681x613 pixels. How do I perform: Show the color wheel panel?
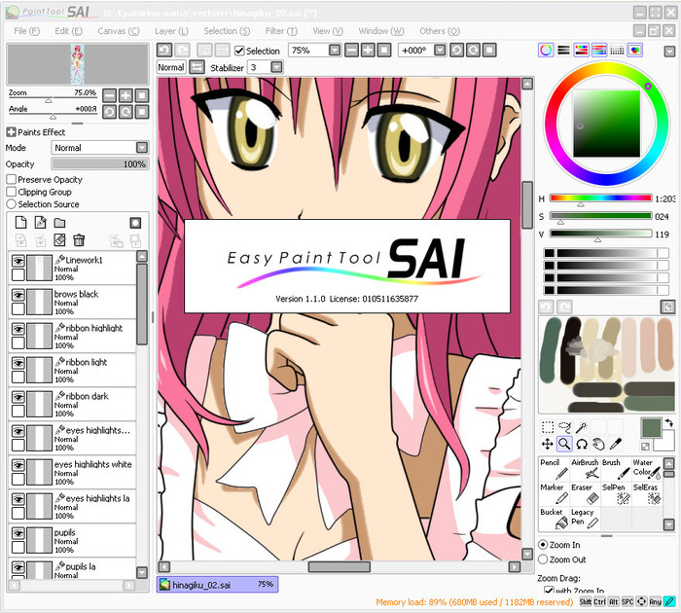pos(546,50)
